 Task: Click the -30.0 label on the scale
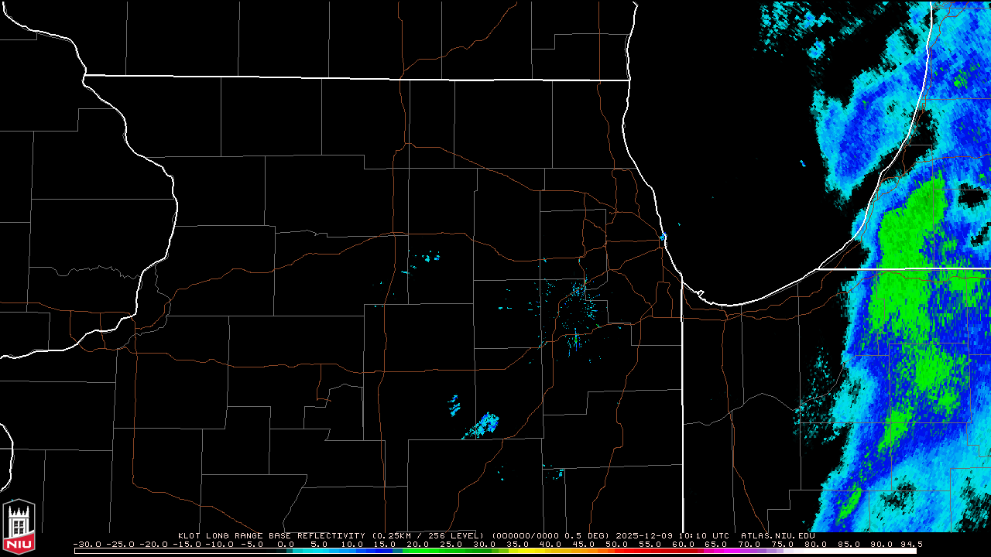pyautogui.click(x=87, y=544)
